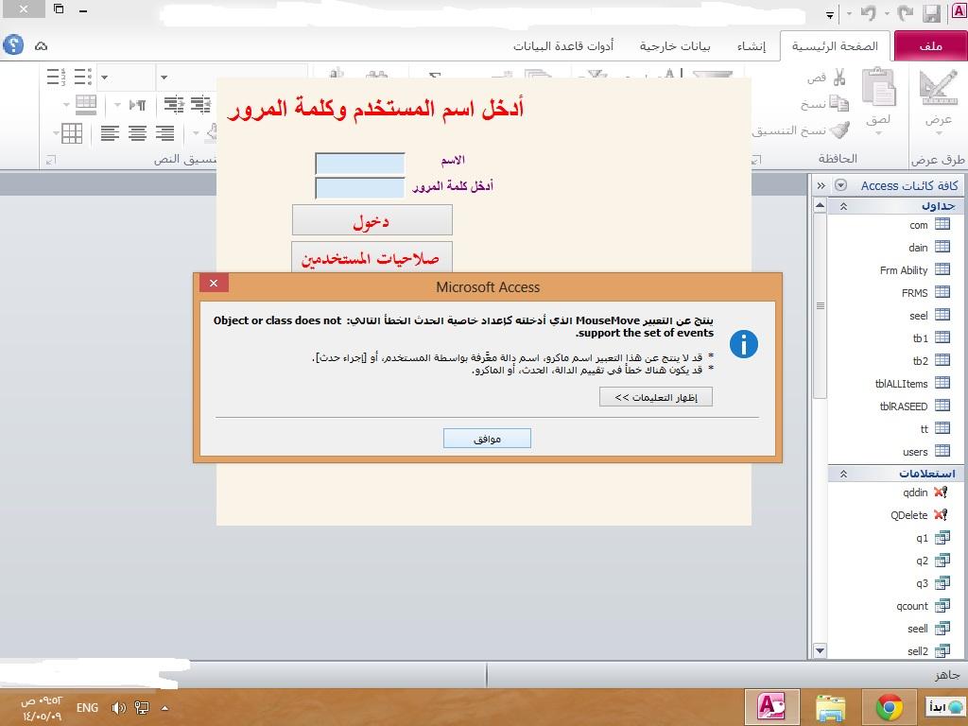Open the View design icon
The image size is (968, 726).
coord(939,87)
